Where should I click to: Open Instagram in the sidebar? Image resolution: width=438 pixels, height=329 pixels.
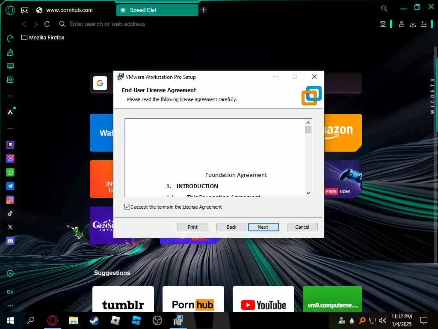coord(10,200)
